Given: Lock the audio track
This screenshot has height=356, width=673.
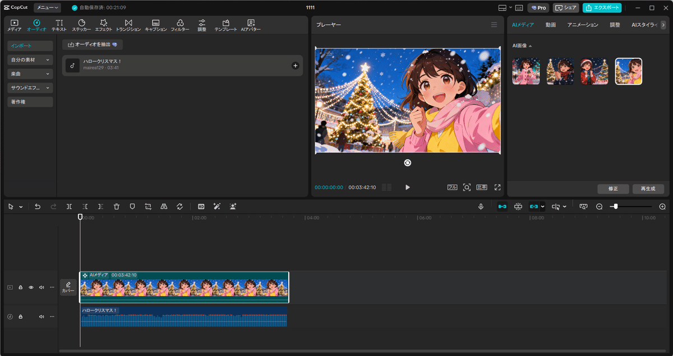Looking at the screenshot, I should click(20, 317).
